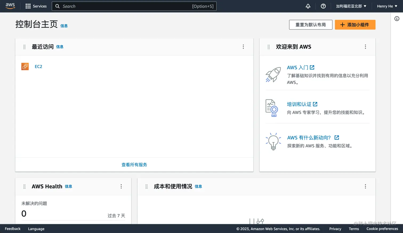
Task: Click 信息 link beside 成本和使用情况
Action: (198, 186)
